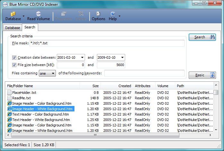Viewport: 224px width, 151px height.
Task: Click icon of first Image Header - Color Background.htm
Action: coord(9,103)
